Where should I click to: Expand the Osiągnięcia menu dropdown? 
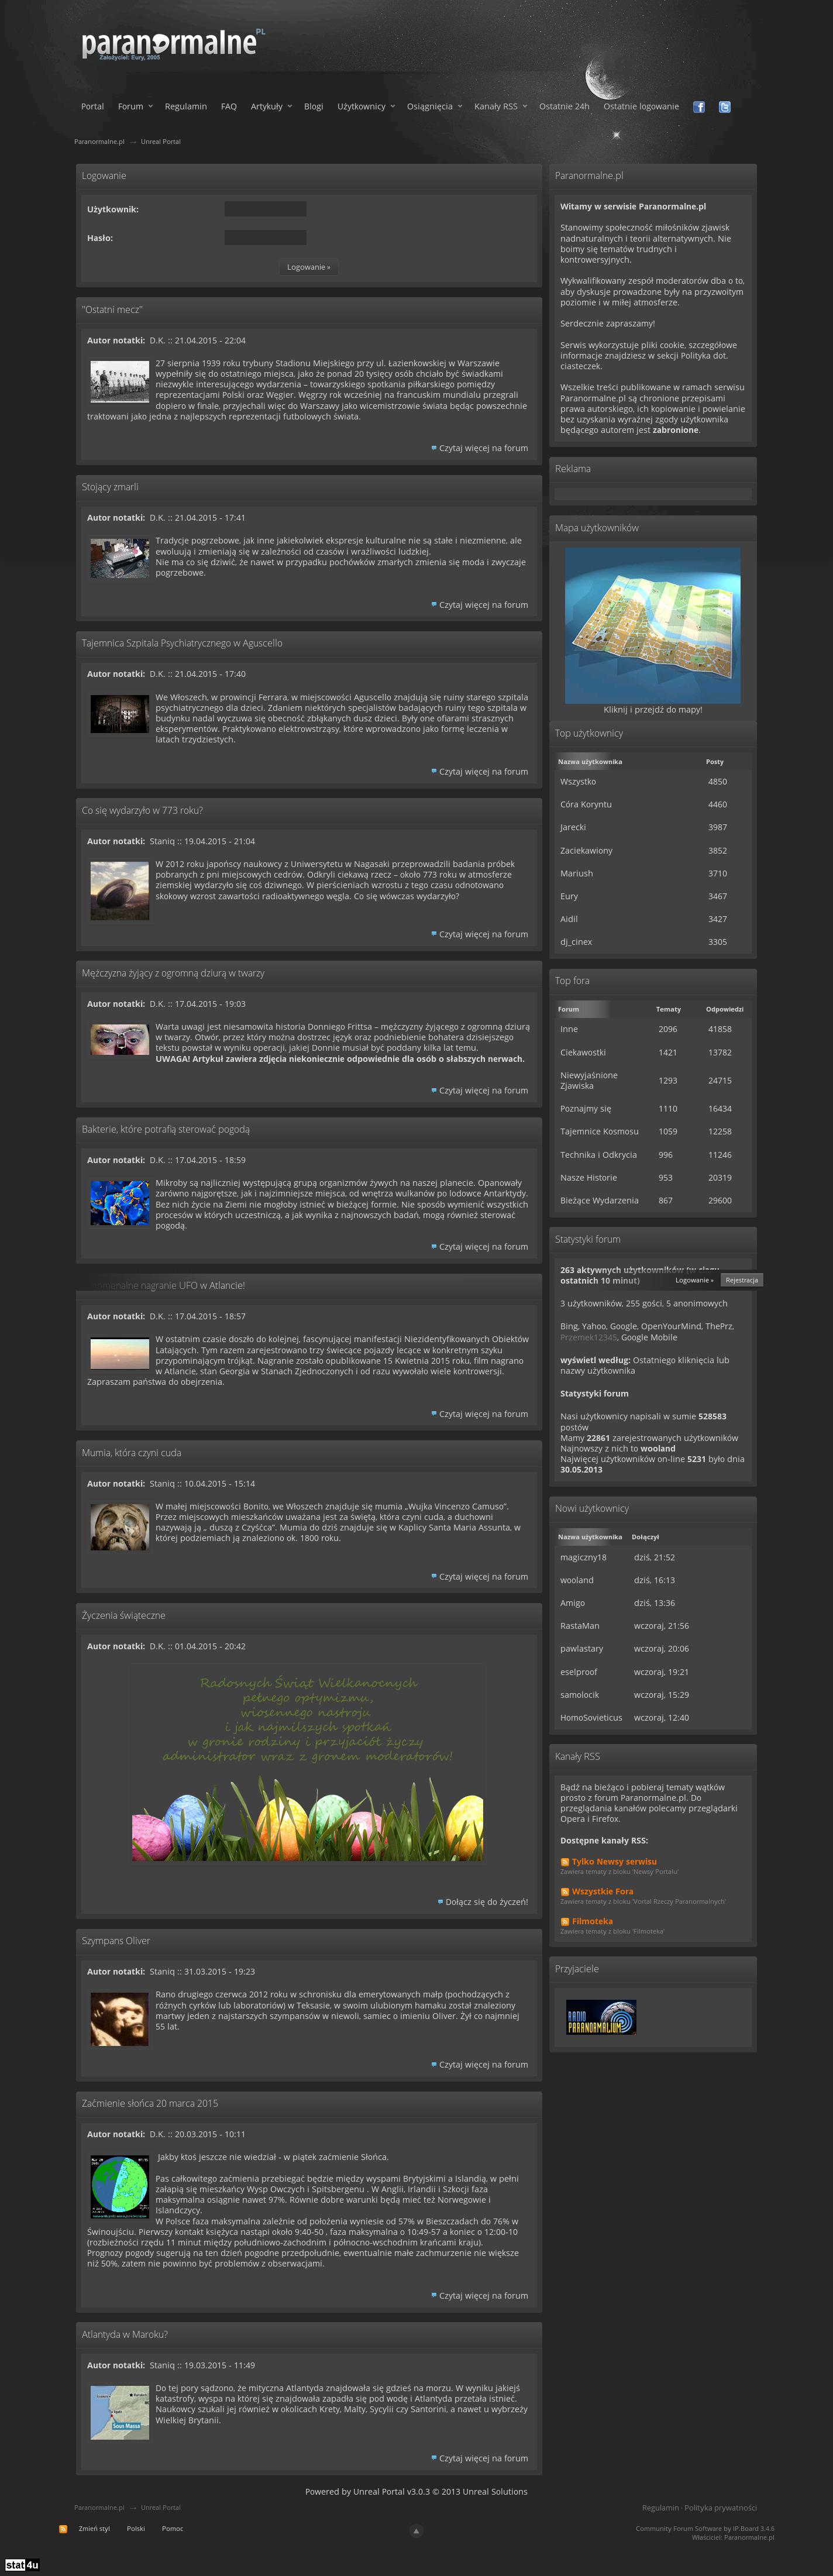(x=434, y=107)
